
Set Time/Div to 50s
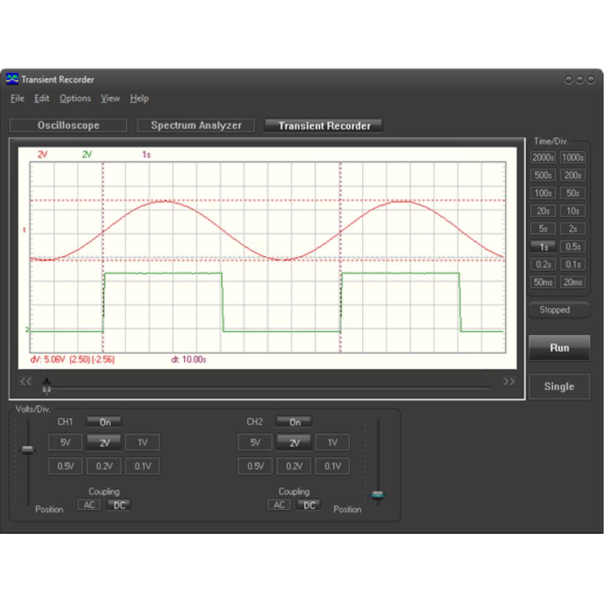(x=573, y=193)
